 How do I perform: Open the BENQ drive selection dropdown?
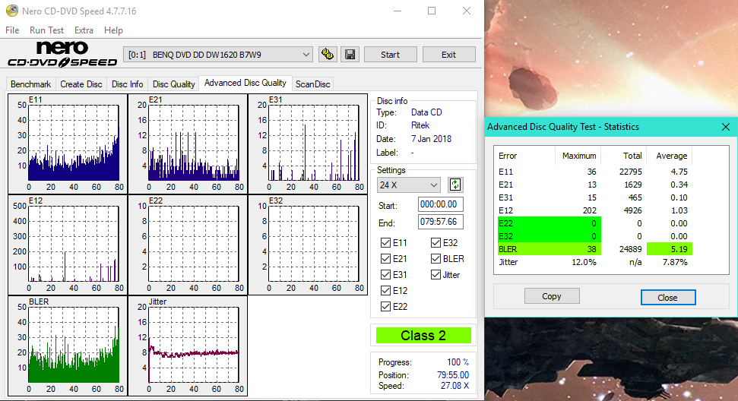point(218,55)
